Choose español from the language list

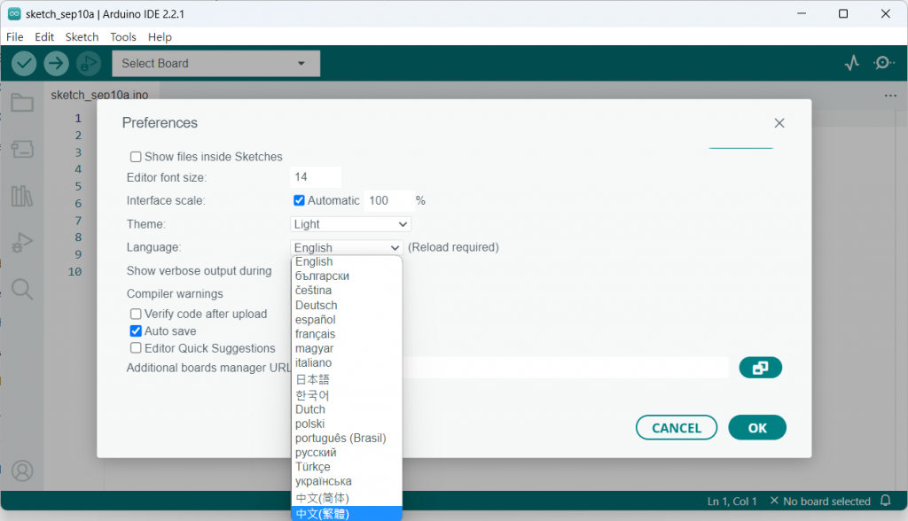347,320
